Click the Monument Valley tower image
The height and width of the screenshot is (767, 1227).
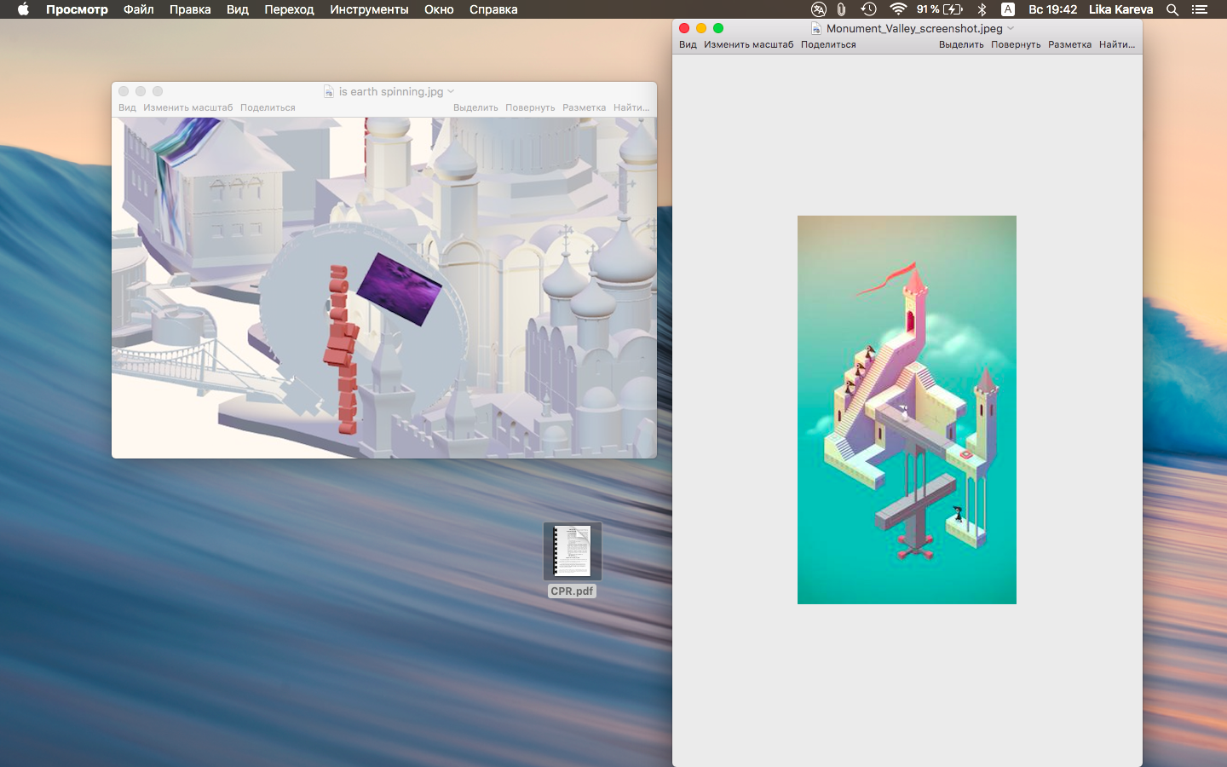point(907,410)
